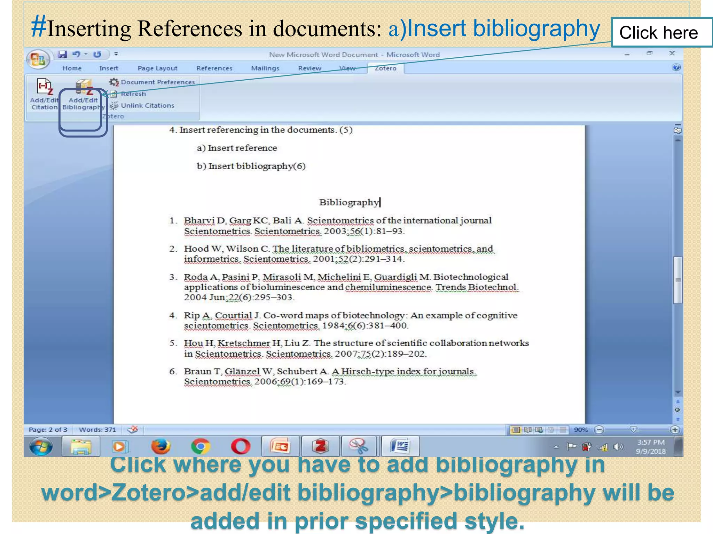Open the Windows Start menu
713x534 pixels.
pyautogui.click(x=41, y=446)
